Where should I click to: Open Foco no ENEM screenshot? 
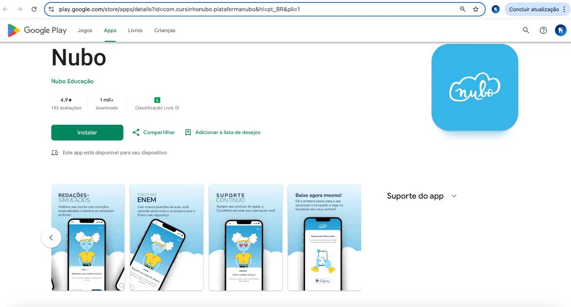[167, 237]
